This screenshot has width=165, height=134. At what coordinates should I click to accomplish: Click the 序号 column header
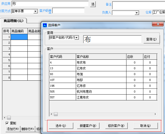point(7,31)
